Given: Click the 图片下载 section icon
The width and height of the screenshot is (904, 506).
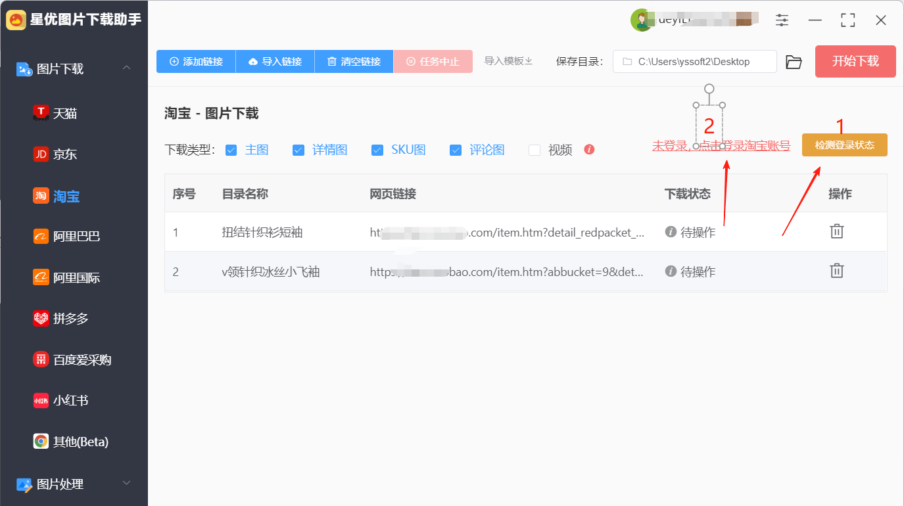Looking at the screenshot, I should tap(24, 69).
